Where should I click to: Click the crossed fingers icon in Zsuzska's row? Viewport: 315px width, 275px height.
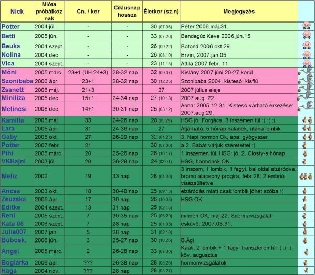tap(306, 200)
